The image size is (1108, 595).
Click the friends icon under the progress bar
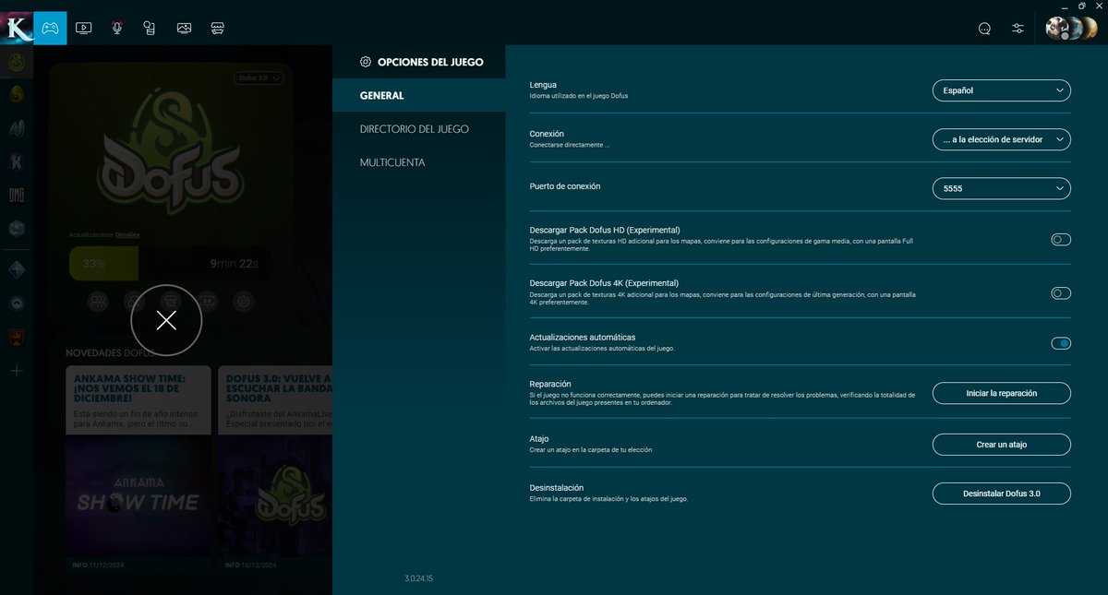point(98,301)
